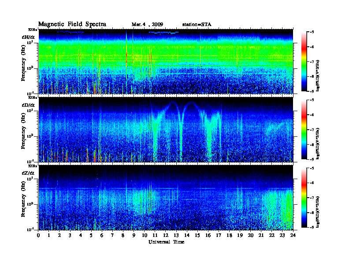This screenshot has height=270, width=349.
Task: Click the "-7" tick on dZ/dt color bar
Action: pos(312,198)
